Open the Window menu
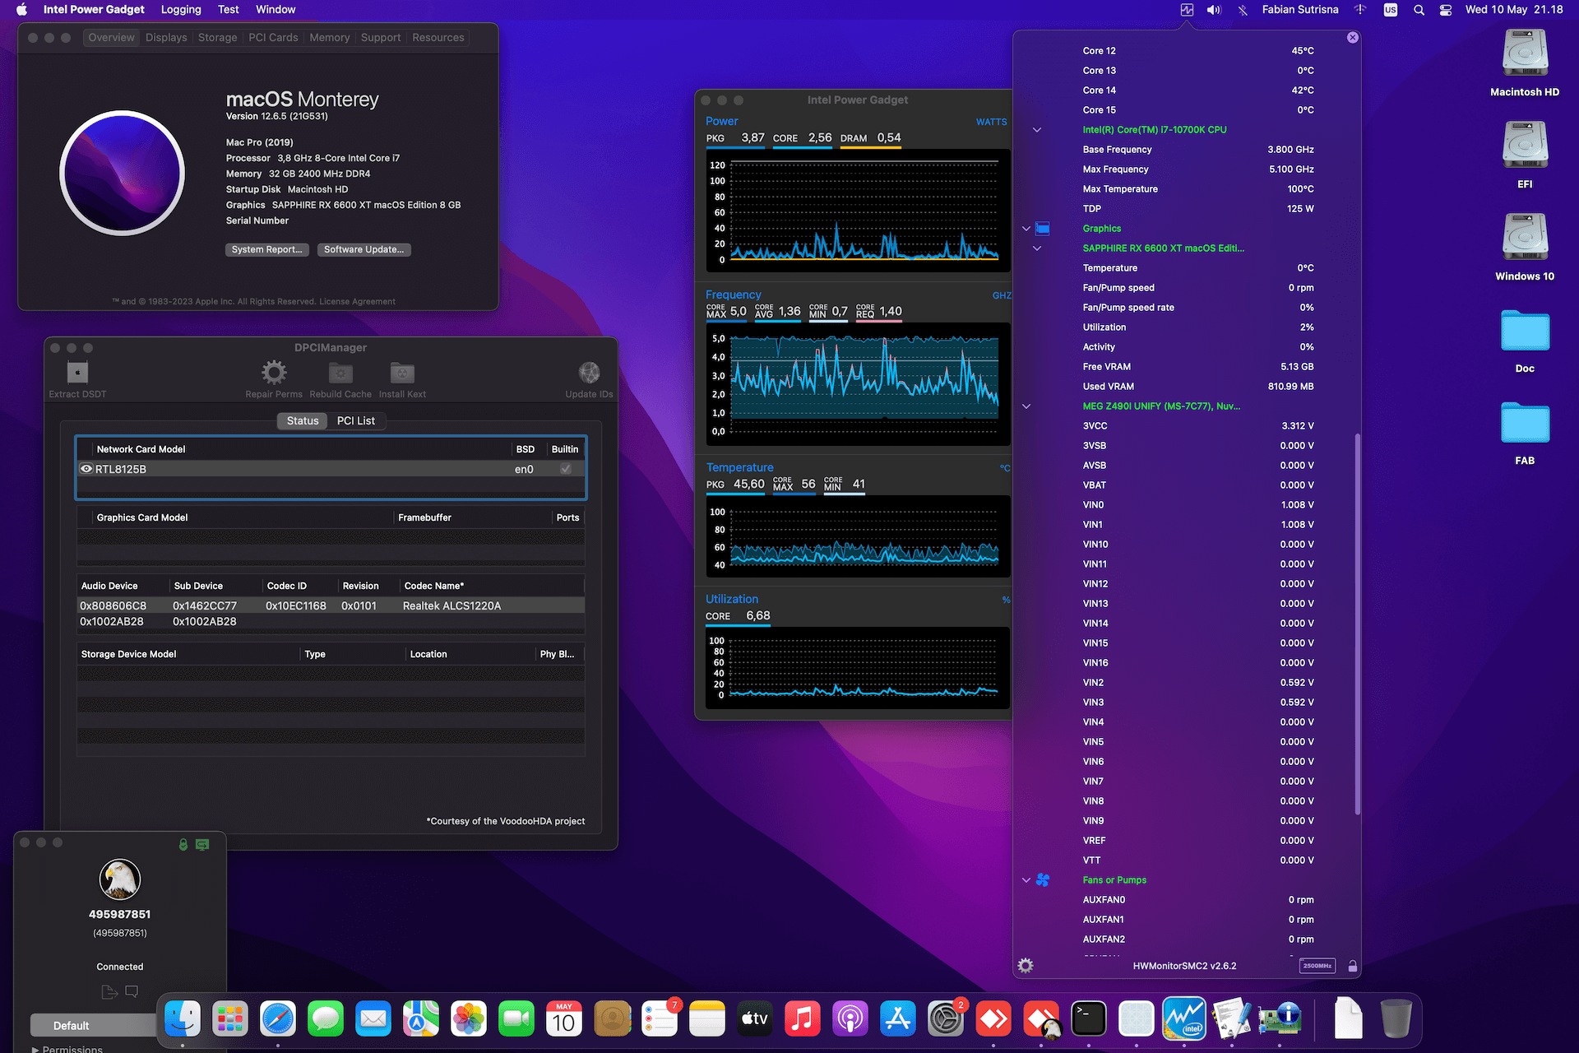1579x1053 pixels. pos(276,10)
